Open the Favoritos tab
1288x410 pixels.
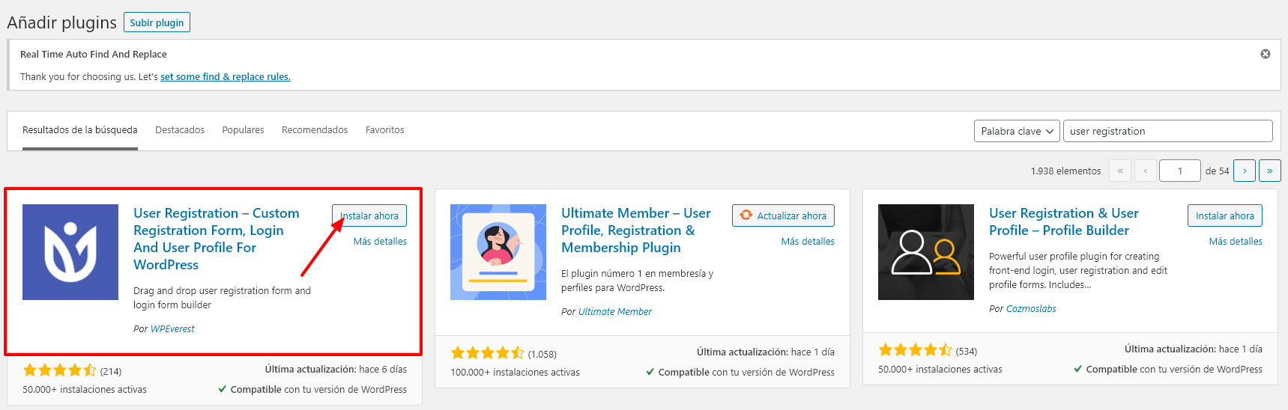click(x=385, y=130)
